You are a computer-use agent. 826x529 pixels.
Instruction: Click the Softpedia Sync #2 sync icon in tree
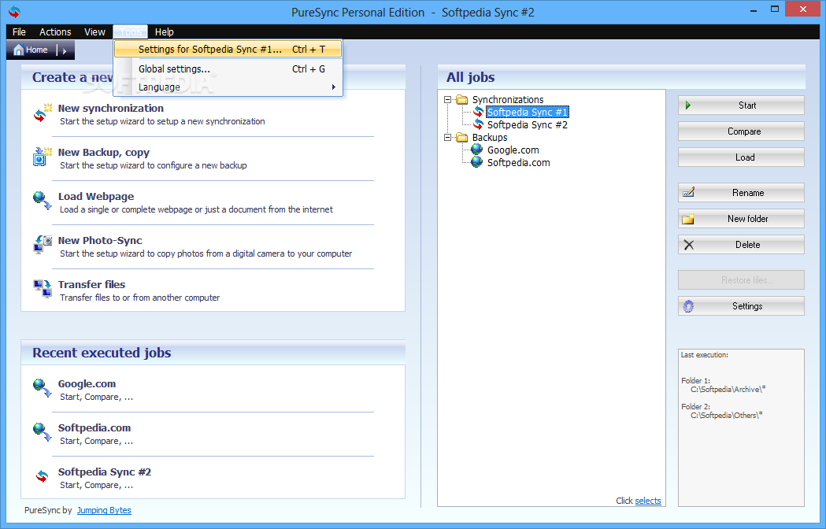[478, 124]
